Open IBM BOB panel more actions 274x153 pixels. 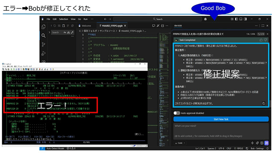coord(256,26)
